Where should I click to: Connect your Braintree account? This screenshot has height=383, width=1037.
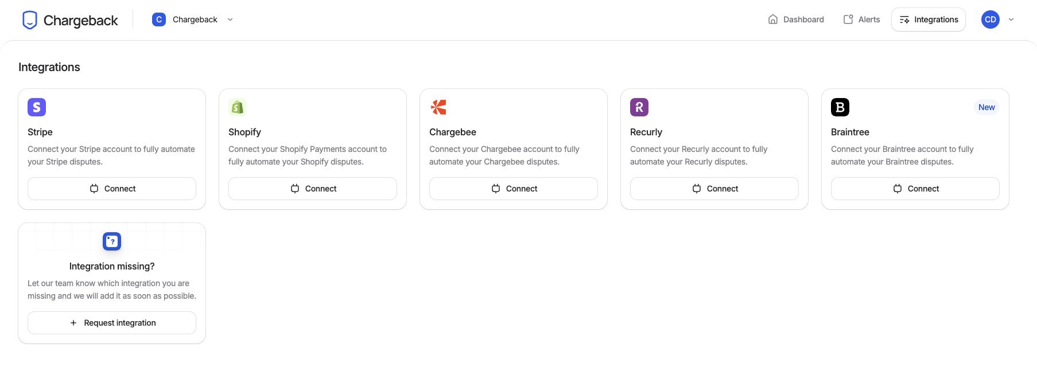tap(915, 189)
